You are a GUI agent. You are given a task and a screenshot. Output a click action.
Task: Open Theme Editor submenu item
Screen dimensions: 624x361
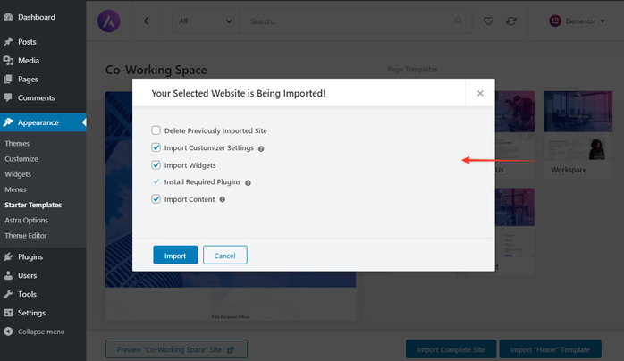click(x=26, y=235)
